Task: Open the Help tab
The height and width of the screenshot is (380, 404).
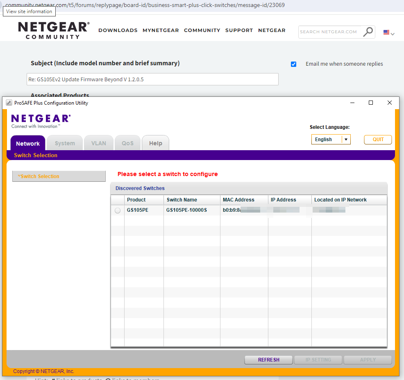Action: click(156, 144)
